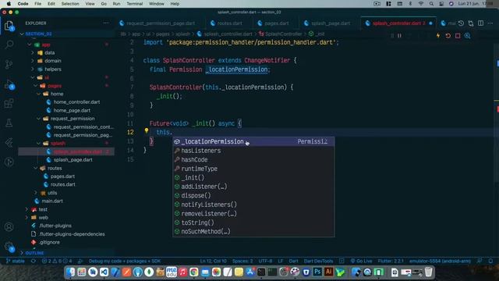Click Go Live in status bar

click(361, 261)
